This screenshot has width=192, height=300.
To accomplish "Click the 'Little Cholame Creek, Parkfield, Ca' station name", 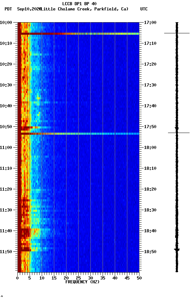I will pyautogui.click(x=84, y=9).
